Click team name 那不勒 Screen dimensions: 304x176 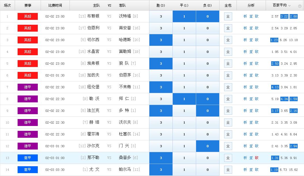point(93,158)
